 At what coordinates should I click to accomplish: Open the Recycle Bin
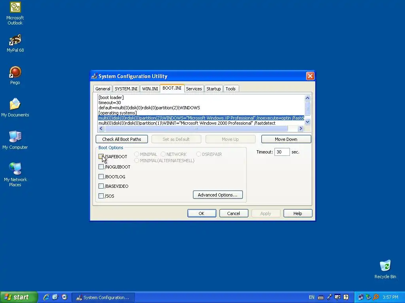pos(385,269)
